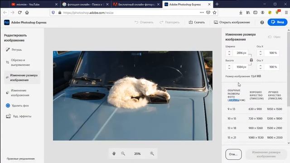Click the browser home button
Image resolution: width=290 pixels, height=163 pixels.
pos(27,13)
